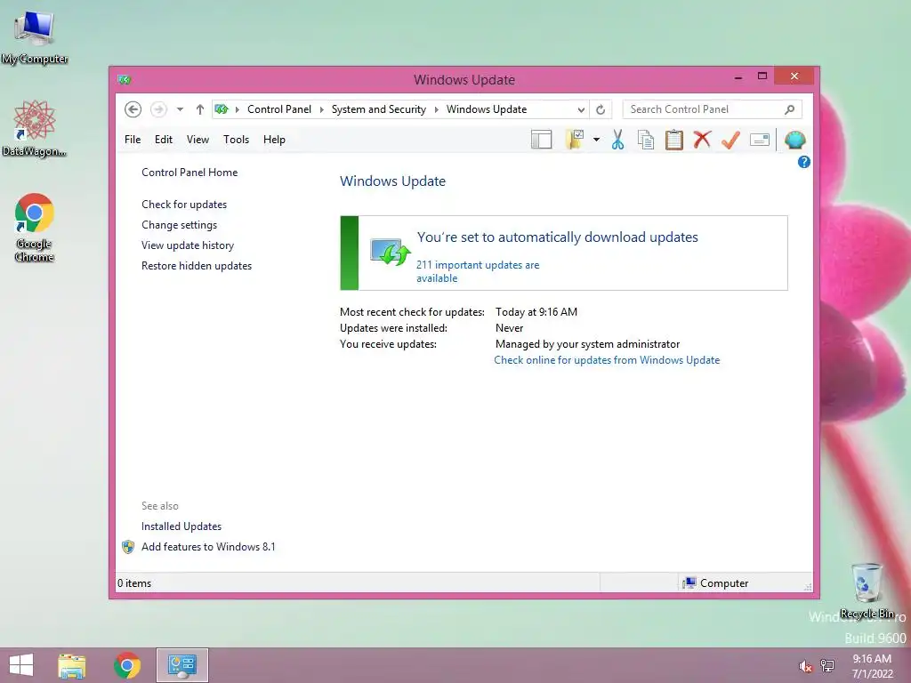Open help with the blue question mark
This screenshot has width=911, height=683.
tap(804, 162)
